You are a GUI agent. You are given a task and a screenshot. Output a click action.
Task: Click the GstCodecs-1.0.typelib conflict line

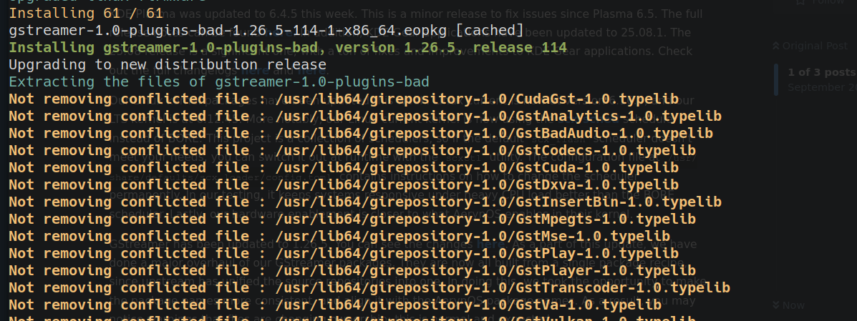[352, 151]
